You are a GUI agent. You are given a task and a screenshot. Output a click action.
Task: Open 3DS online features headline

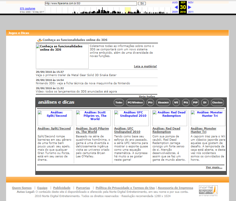pos(75,40)
